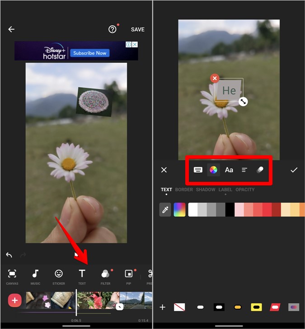305x329 pixels.
Task: Select the color wheel text option
Action: click(x=213, y=170)
